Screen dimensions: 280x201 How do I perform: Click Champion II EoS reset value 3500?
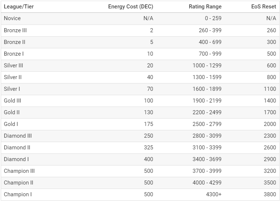[270, 183]
